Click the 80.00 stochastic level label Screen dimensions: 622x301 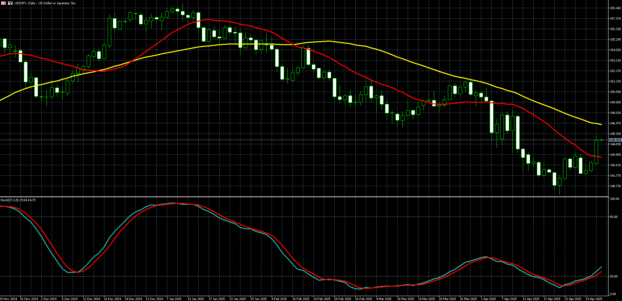tap(614, 217)
